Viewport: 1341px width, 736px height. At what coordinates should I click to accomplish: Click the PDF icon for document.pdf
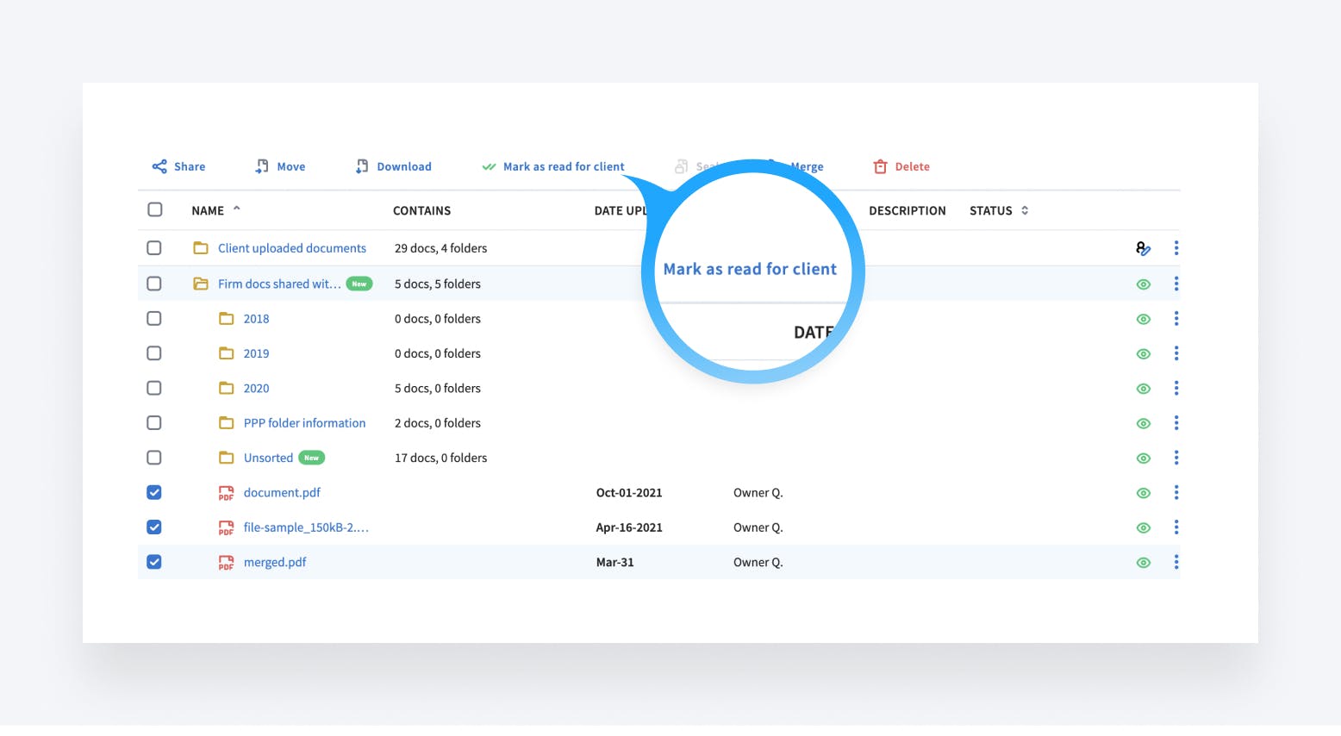pos(226,493)
